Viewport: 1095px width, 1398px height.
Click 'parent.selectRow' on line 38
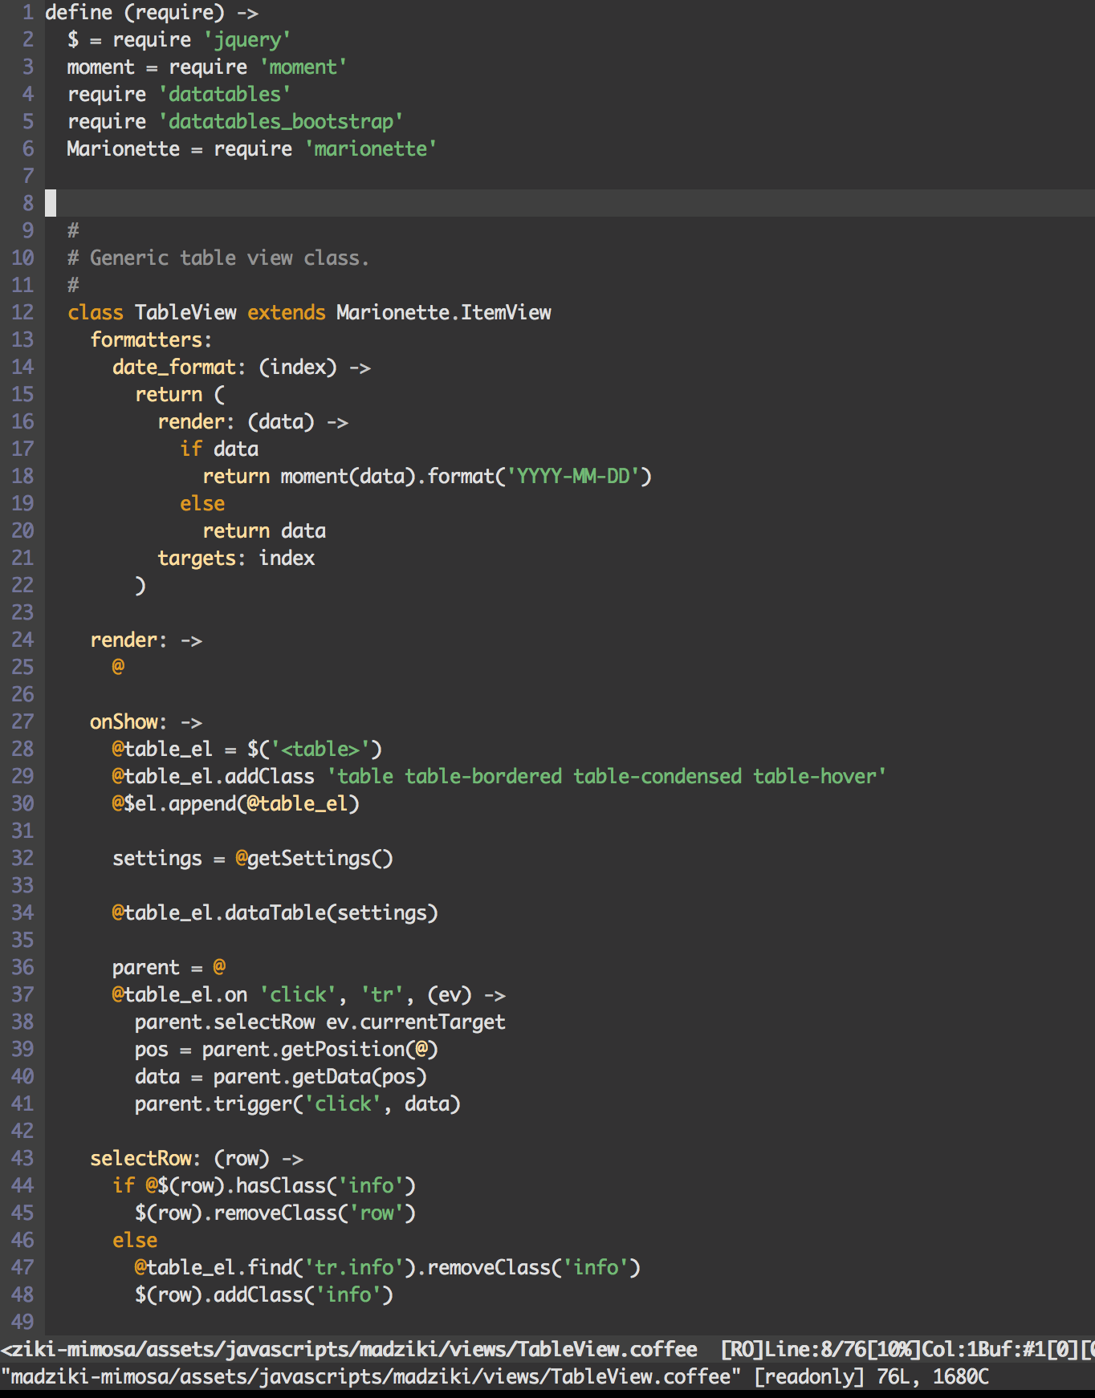coord(225,1022)
